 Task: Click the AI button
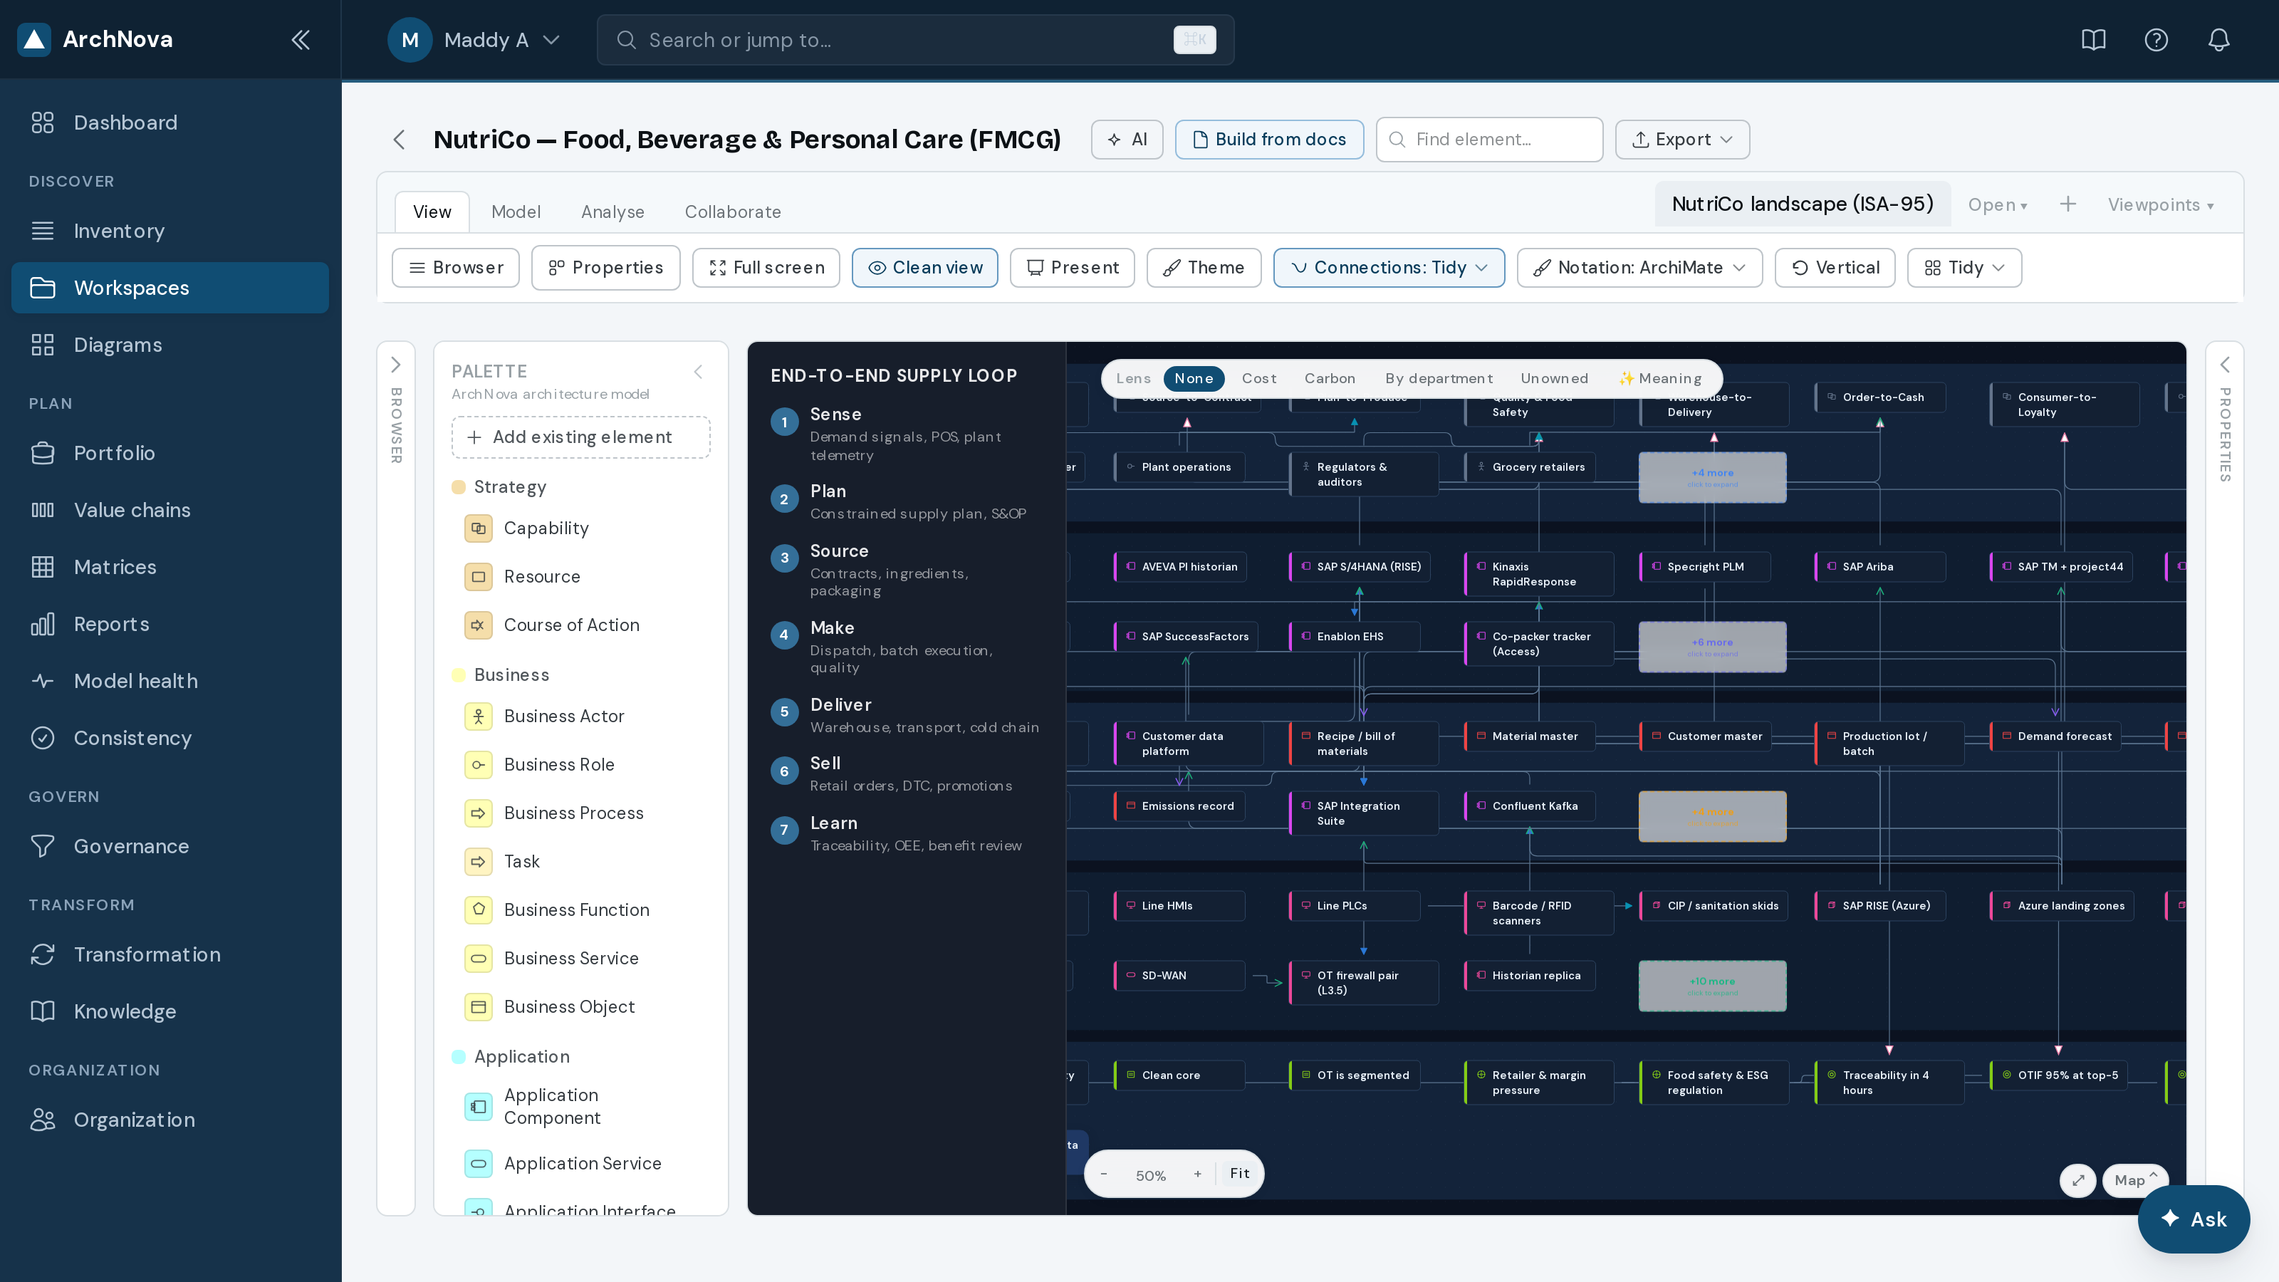pyautogui.click(x=1127, y=140)
